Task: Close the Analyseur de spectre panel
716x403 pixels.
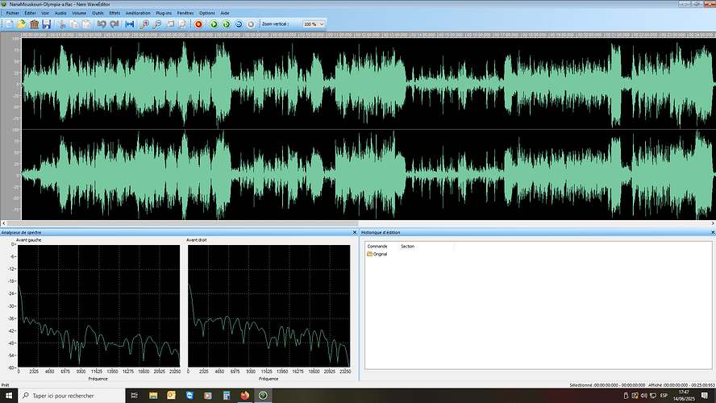Action: [x=355, y=232]
